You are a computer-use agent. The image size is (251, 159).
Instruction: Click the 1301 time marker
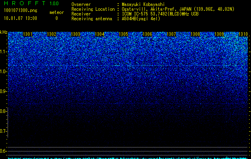pyautogui.click(x=28, y=34)
